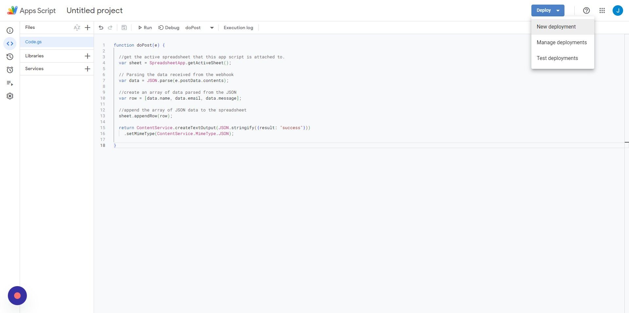Redo the last code change
The width and height of the screenshot is (629, 313).
pos(110,28)
